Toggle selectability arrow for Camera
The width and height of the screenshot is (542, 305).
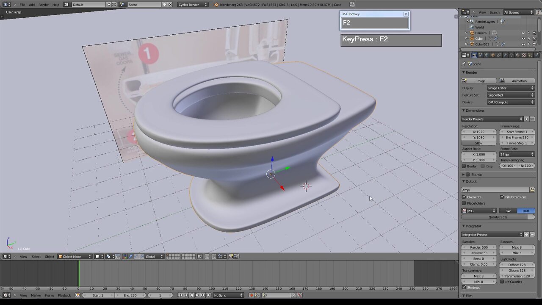coord(528,33)
